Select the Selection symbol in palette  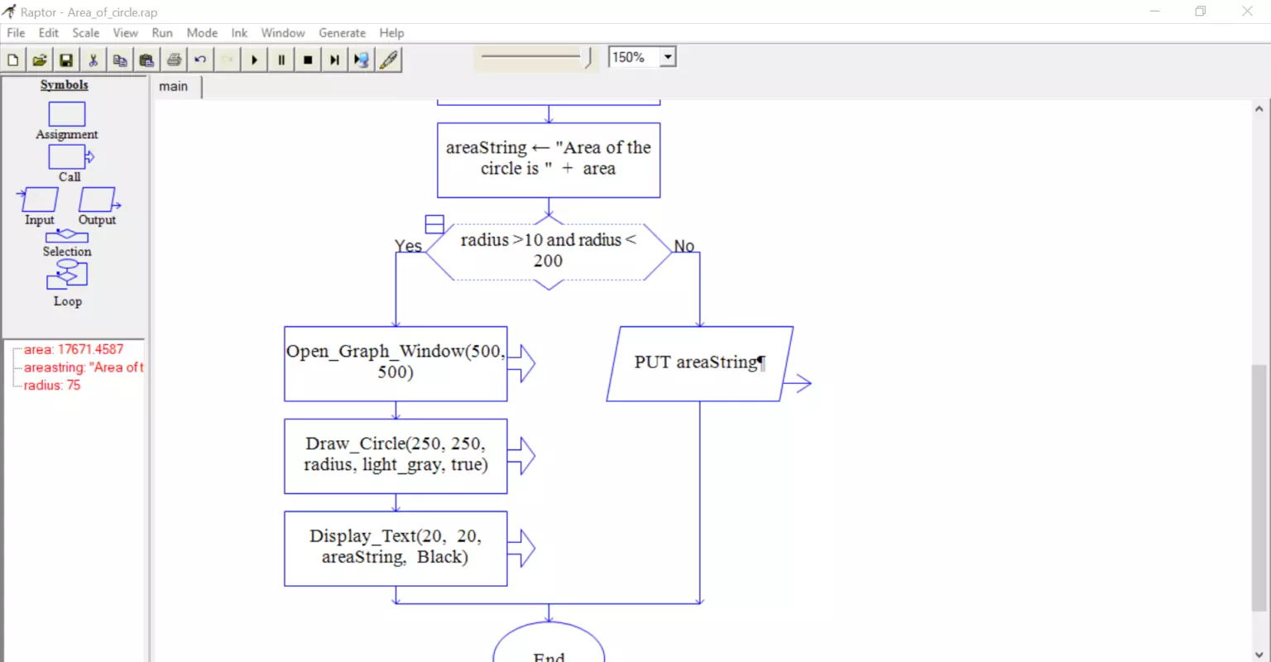click(x=67, y=242)
